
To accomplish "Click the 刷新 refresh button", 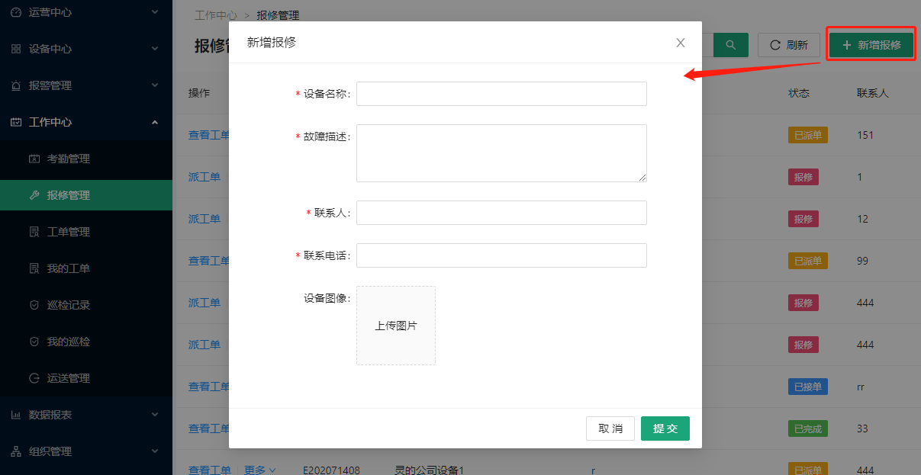I will point(788,45).
